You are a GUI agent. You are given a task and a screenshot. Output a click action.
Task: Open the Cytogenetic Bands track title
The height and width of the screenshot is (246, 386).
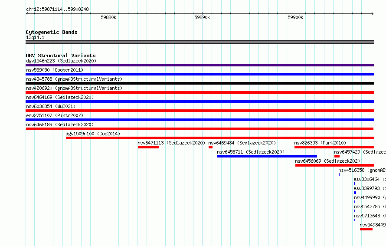(52, 32)
